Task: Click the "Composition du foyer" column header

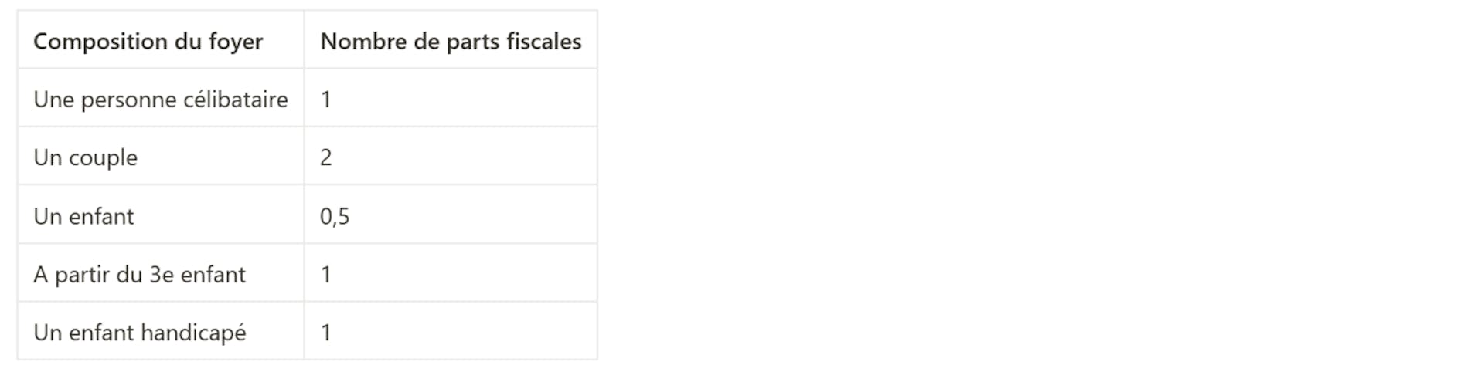Action: (x=148, y=41)
